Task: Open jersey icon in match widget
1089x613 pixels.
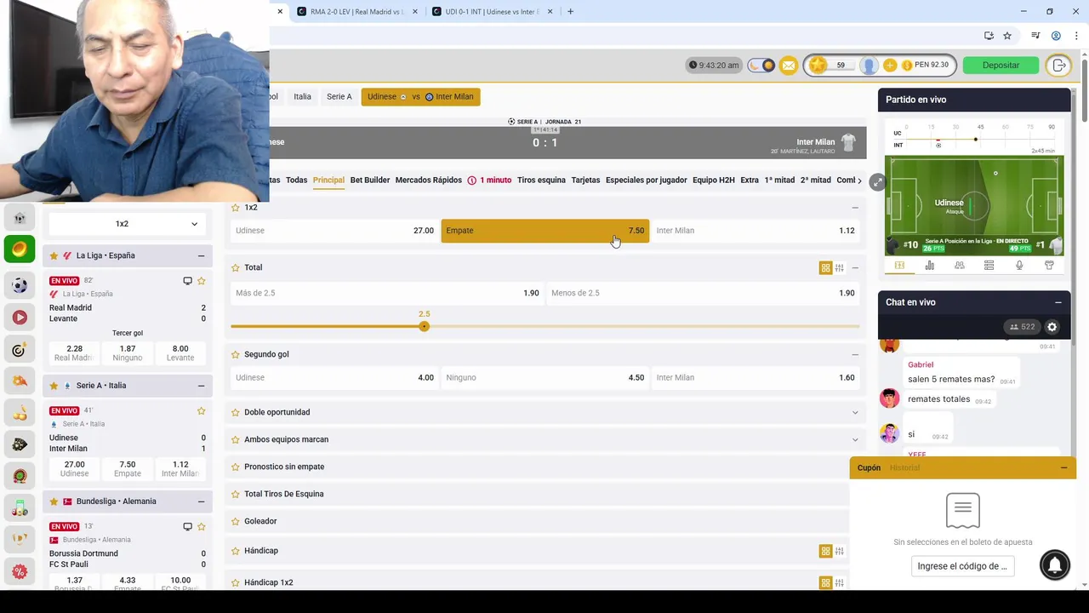Action: [1049, 266]
